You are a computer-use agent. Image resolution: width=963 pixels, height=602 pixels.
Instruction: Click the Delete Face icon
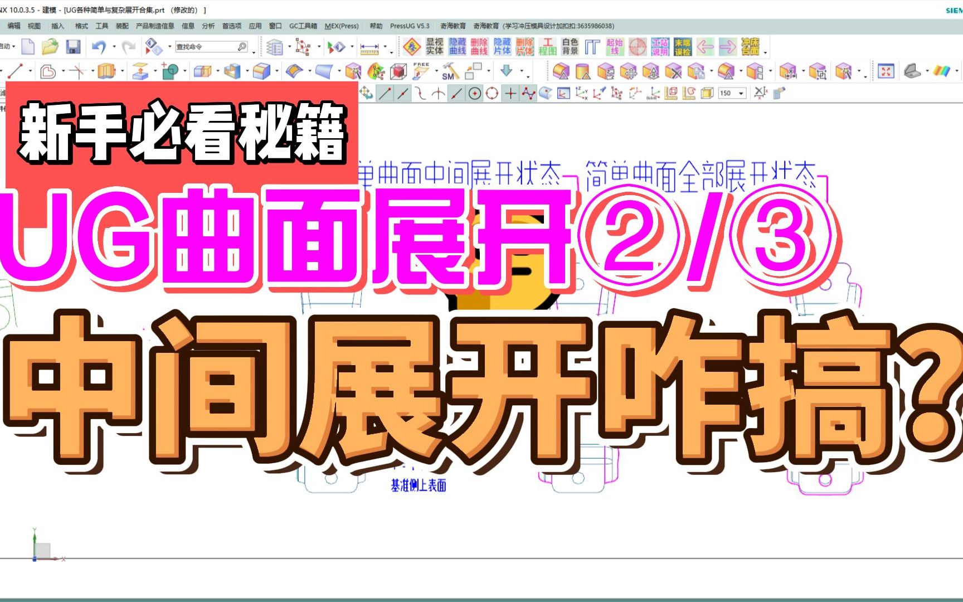[x=674, y=71]
